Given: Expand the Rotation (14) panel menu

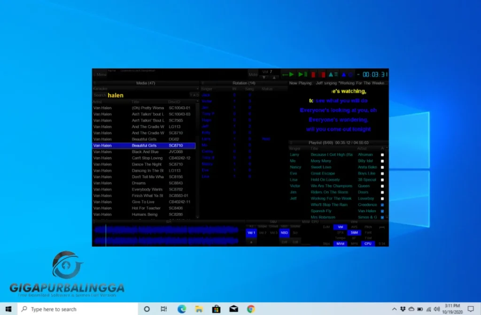Looking at the screenshot, I should (x=203, y=83).
